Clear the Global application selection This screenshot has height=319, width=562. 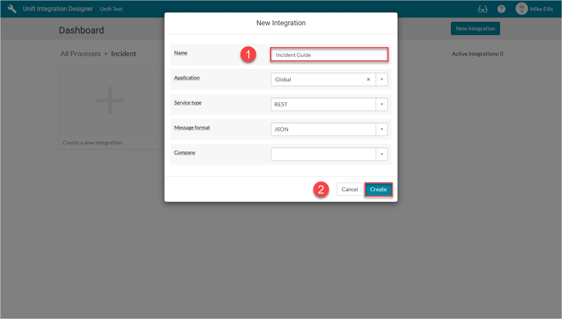pyautogui.click(x=368, y=79)
